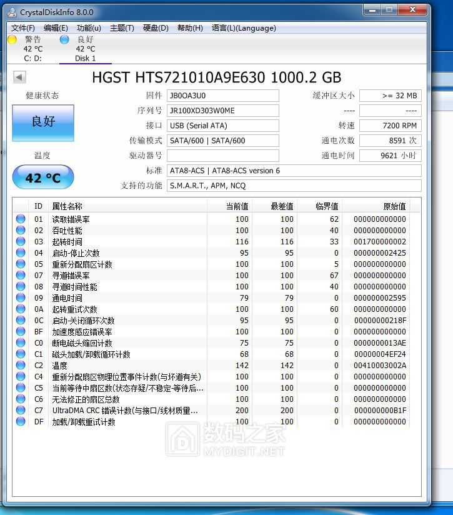Click the 当前值 column header
The width and height of the screenshot is (453, 515).
pos(230,206)
